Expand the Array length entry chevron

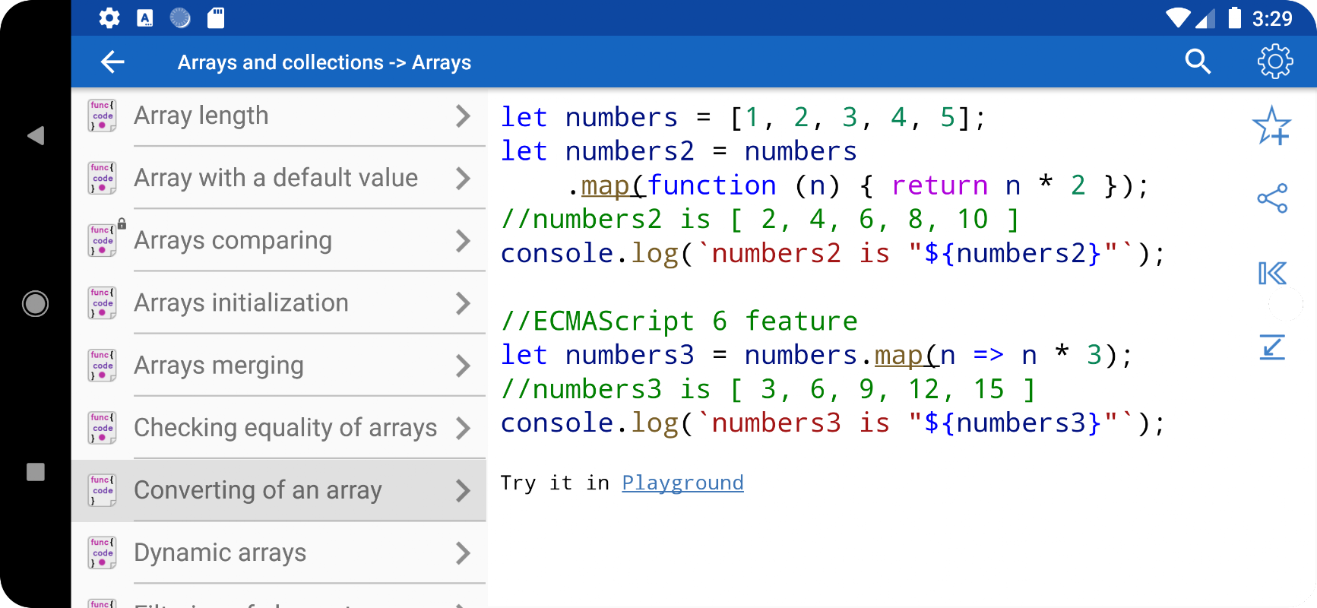point(463,116)
